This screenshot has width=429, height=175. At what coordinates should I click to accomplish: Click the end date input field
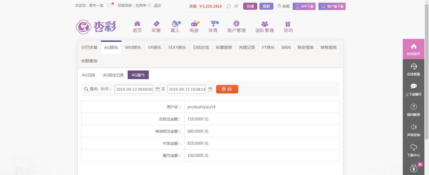pyautogui.click(x=187, y=89)
